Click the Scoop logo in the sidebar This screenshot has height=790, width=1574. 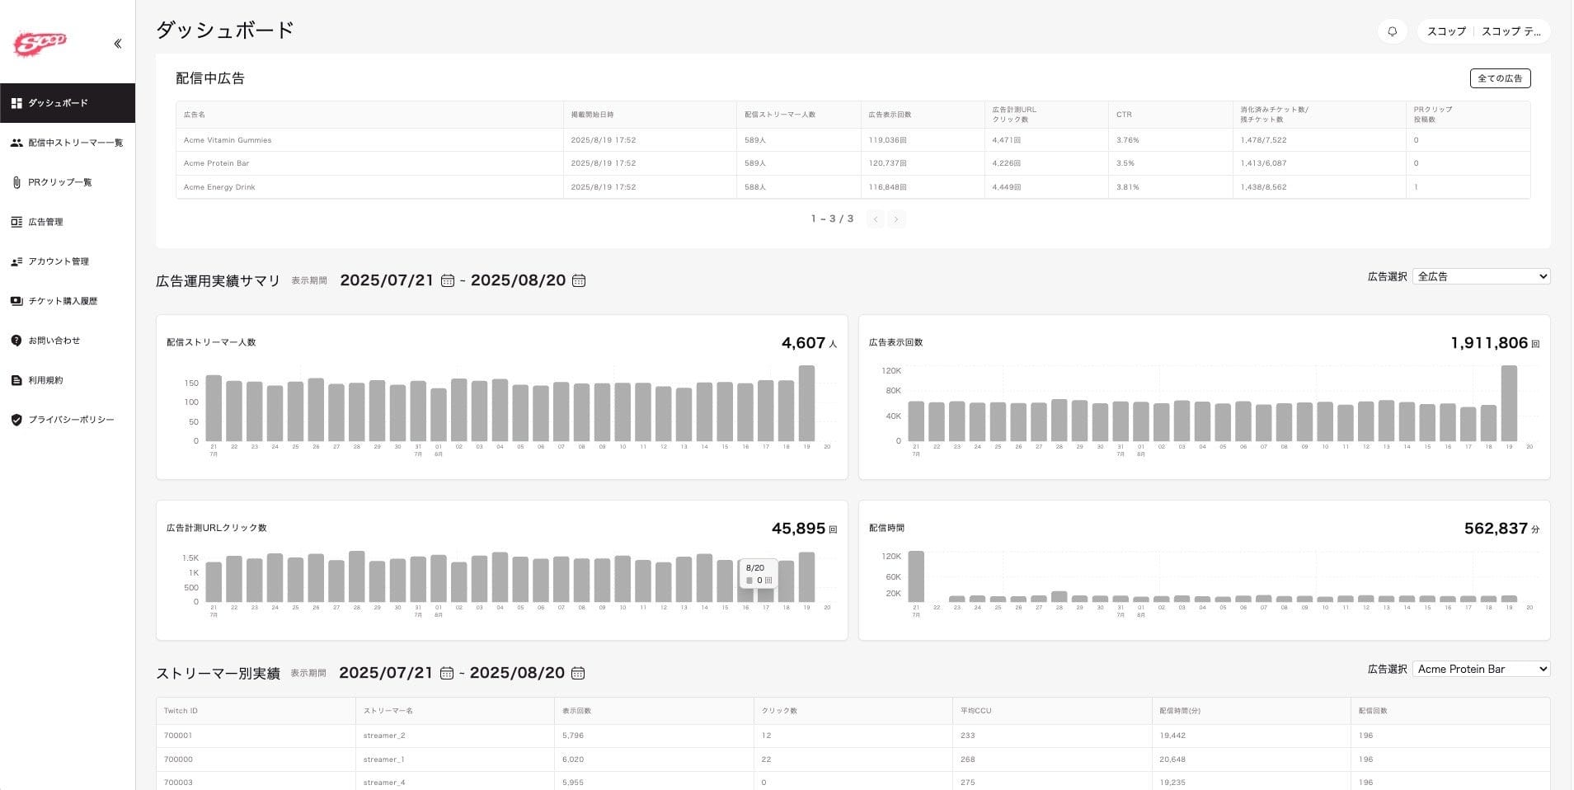(39, 43)
